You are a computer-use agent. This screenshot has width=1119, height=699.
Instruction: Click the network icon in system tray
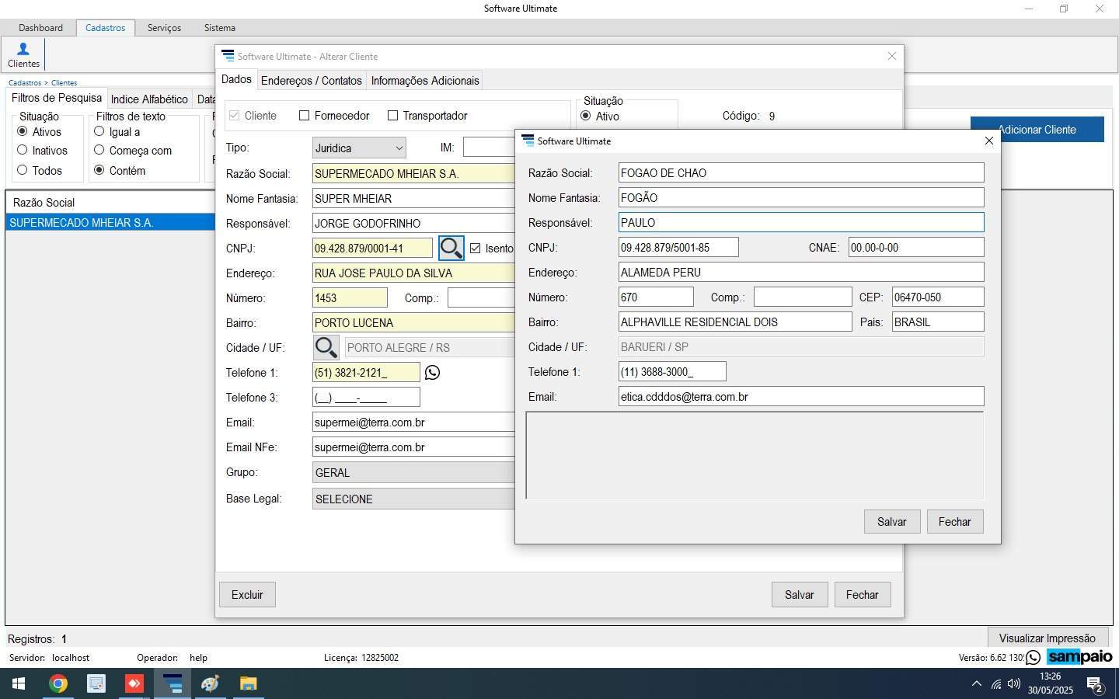click(x=995, y=684)
